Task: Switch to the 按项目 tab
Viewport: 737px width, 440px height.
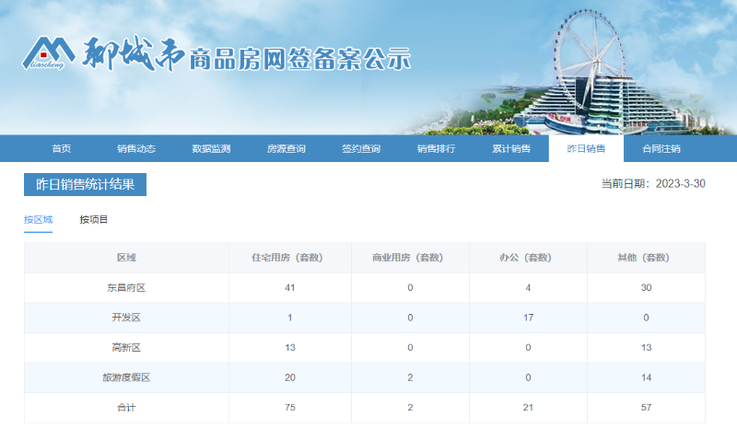Action: [93, 220]
